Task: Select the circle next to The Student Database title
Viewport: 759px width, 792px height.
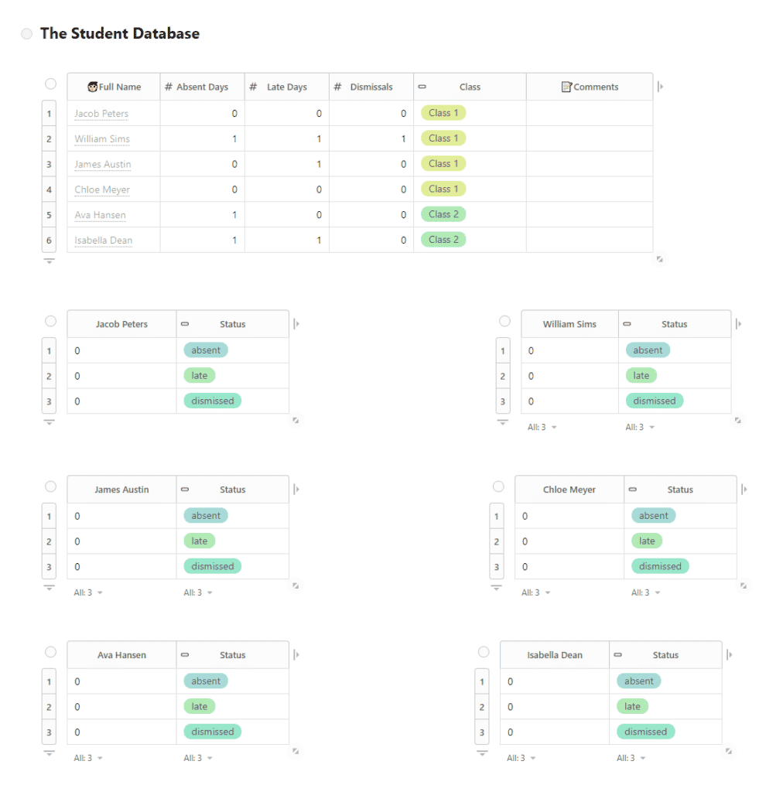Action: (x=27, y=34)
